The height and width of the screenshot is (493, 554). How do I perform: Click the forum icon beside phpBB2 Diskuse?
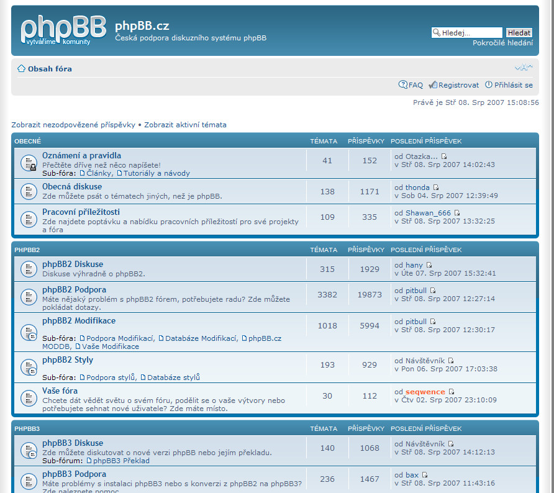click(29, 269)
